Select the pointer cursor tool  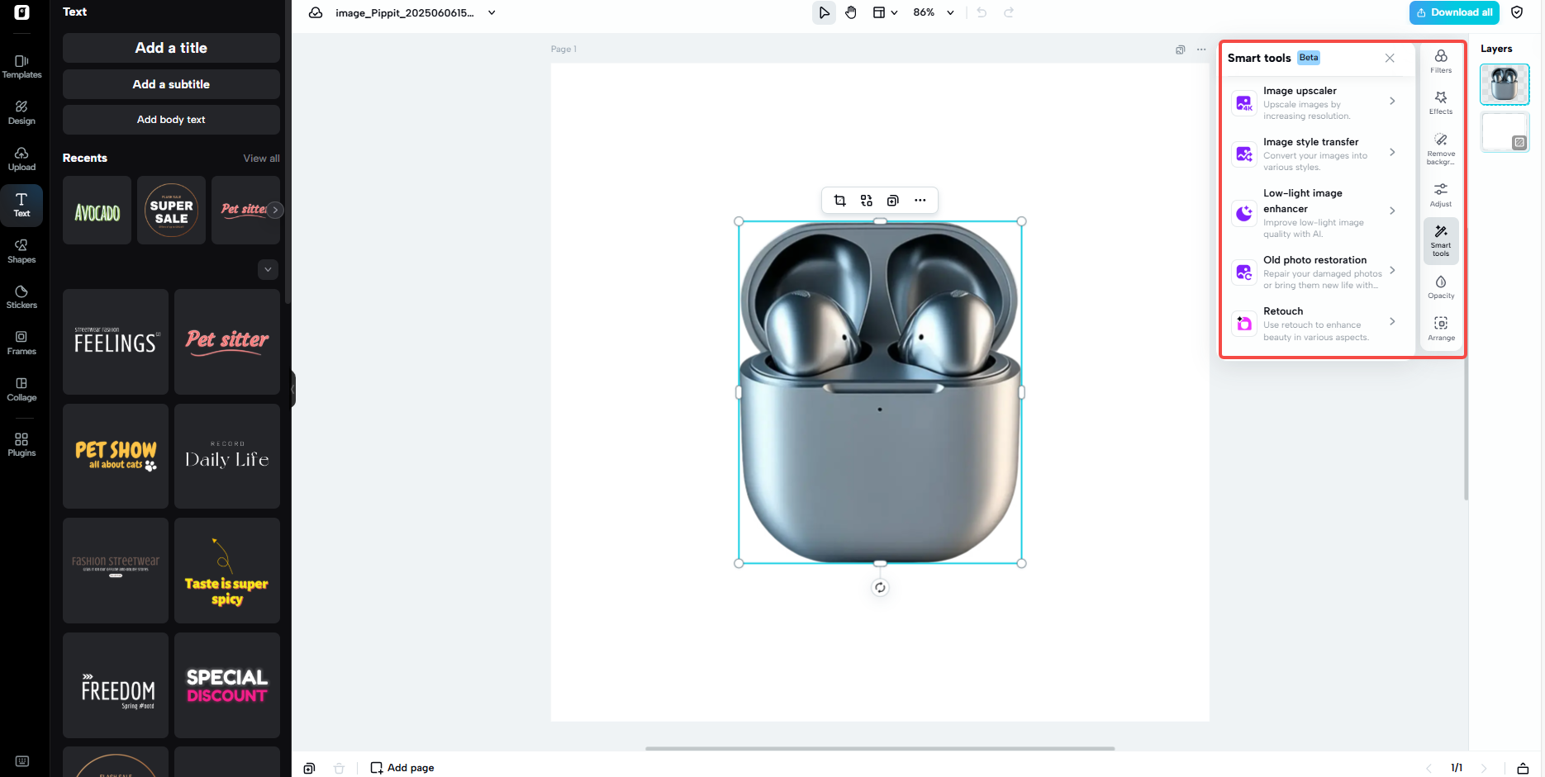[x=824, y=12]
